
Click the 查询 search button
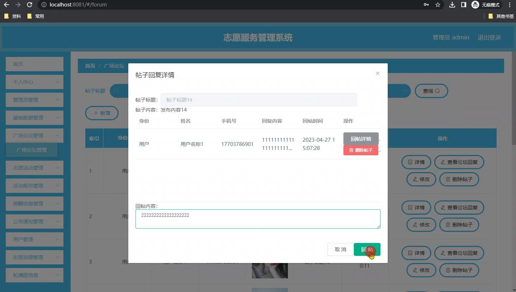click(x=431, y=91)
